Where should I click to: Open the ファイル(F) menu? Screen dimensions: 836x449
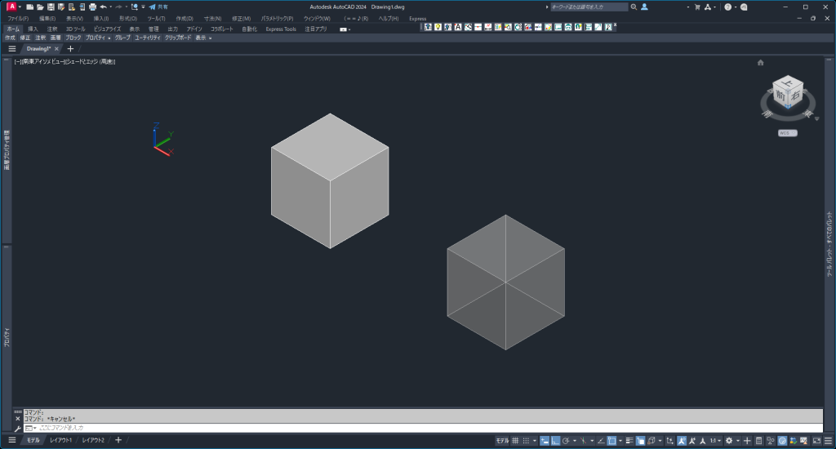pos(17,18)
